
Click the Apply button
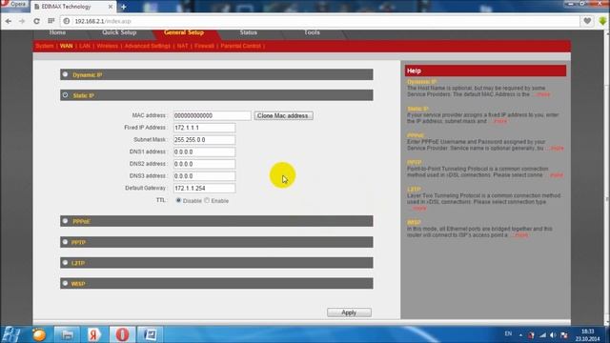[x=349, y=313]
